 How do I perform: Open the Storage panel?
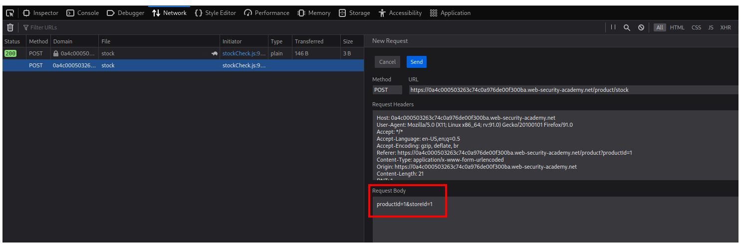coord(354,13)
